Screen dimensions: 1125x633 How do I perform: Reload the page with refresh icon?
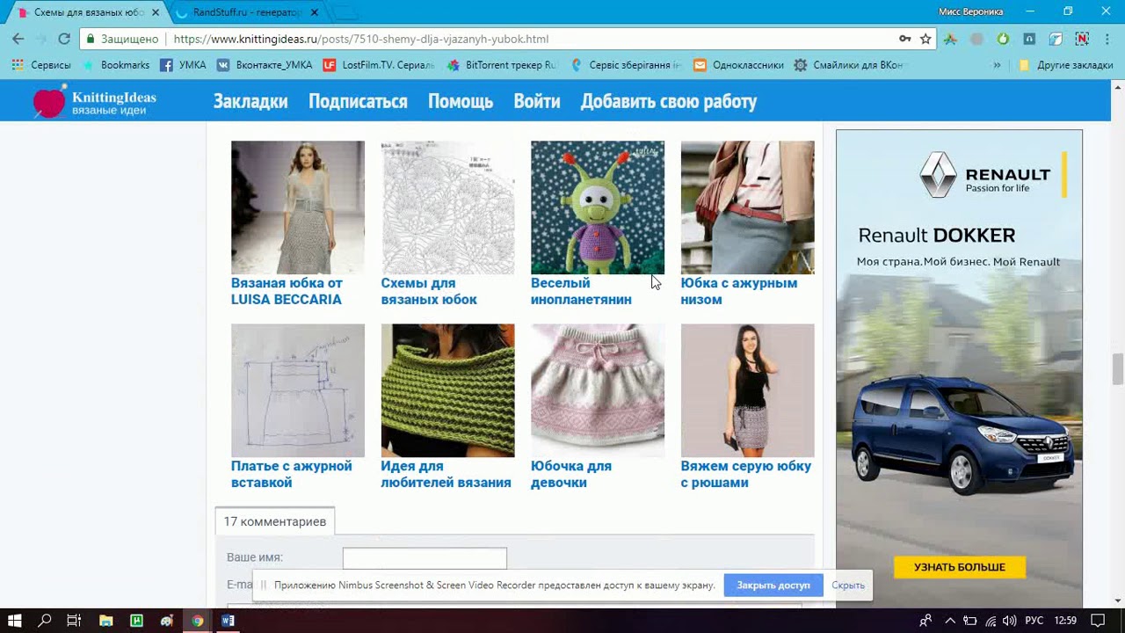(x=64, y=39)
